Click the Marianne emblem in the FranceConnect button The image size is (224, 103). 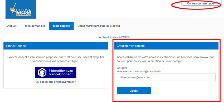click(x=42, y=72)
